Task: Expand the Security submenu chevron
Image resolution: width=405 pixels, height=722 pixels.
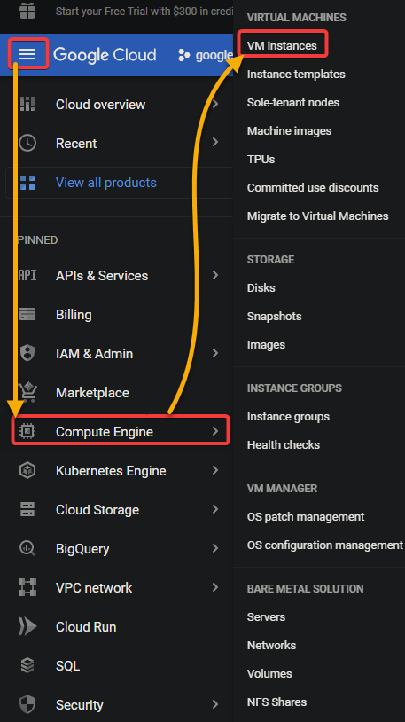Action: [215, 704]
